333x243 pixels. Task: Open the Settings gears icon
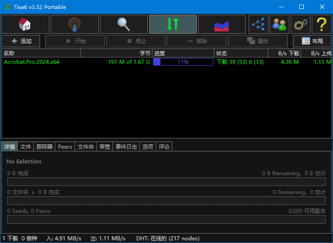point(300,24)
